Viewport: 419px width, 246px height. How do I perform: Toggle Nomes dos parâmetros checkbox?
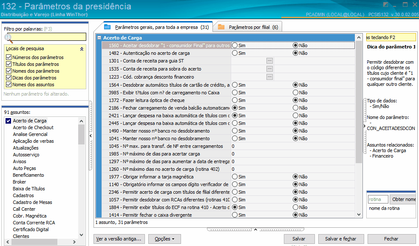tap(8, 71)
